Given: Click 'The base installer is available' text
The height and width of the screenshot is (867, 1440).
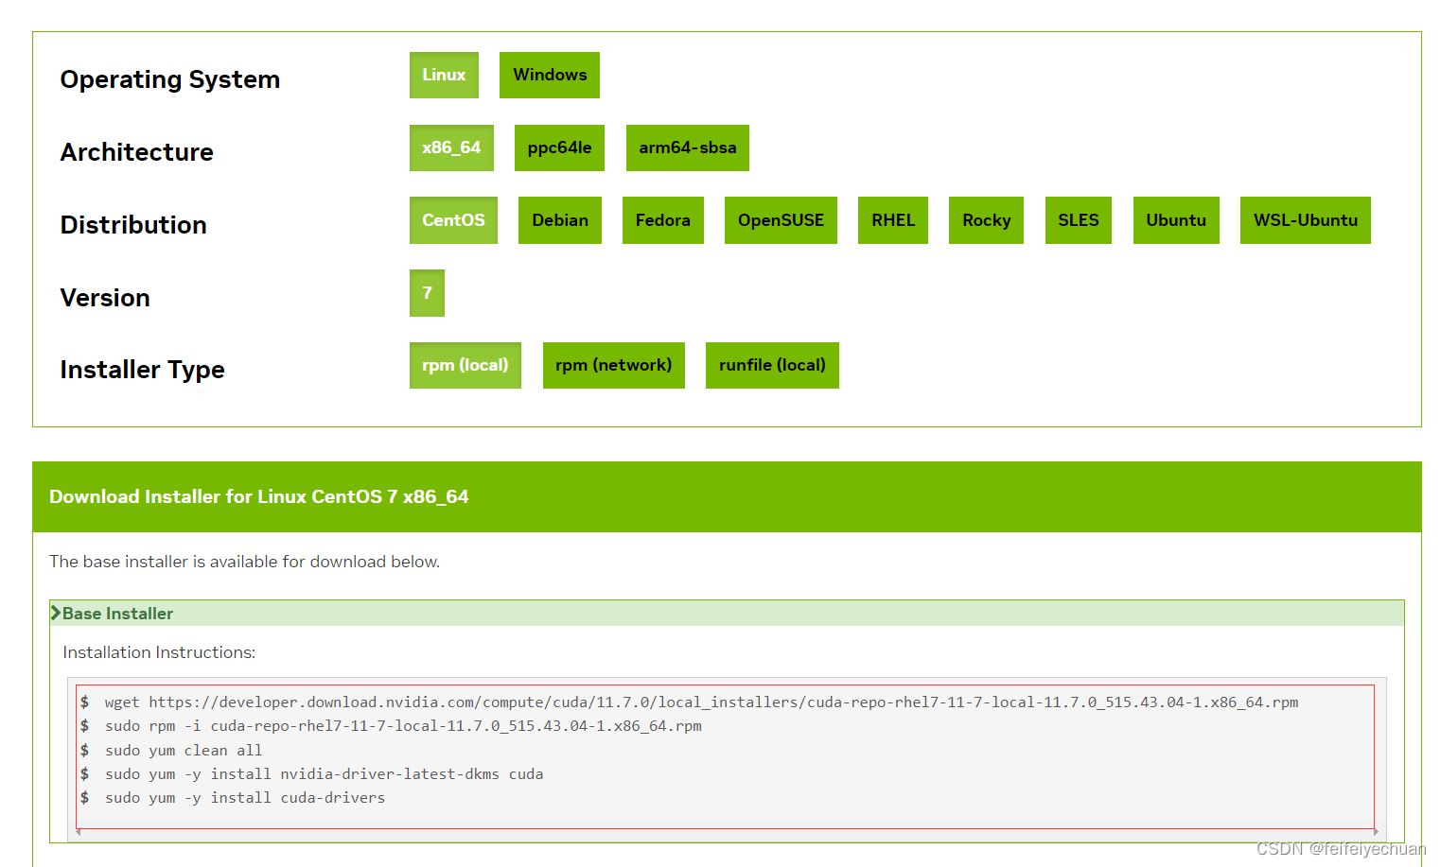Looking at the screenshot, I should [x=244, y=562].
